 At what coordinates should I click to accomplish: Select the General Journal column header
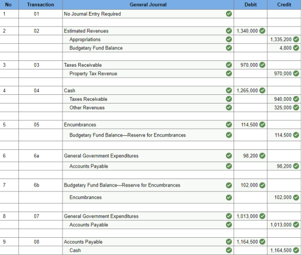[148, 5]
